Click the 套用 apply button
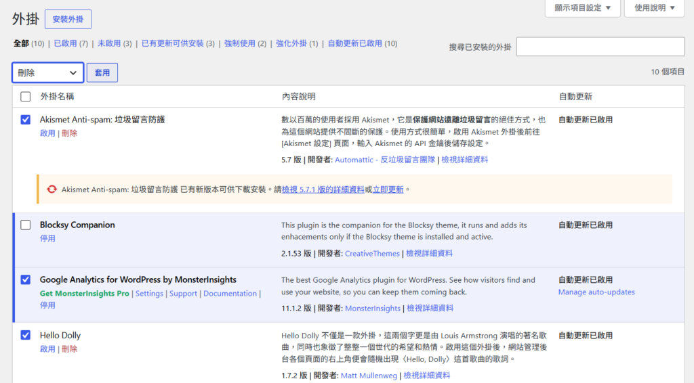Screen dimensions: 694x383 click(102, 72)
